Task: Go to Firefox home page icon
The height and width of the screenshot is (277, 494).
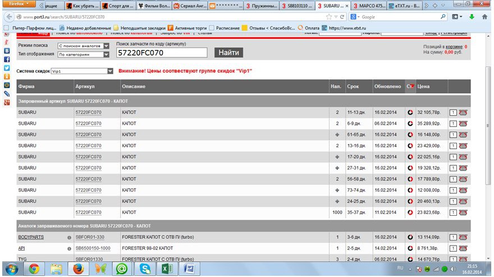Action: point(484,17)
